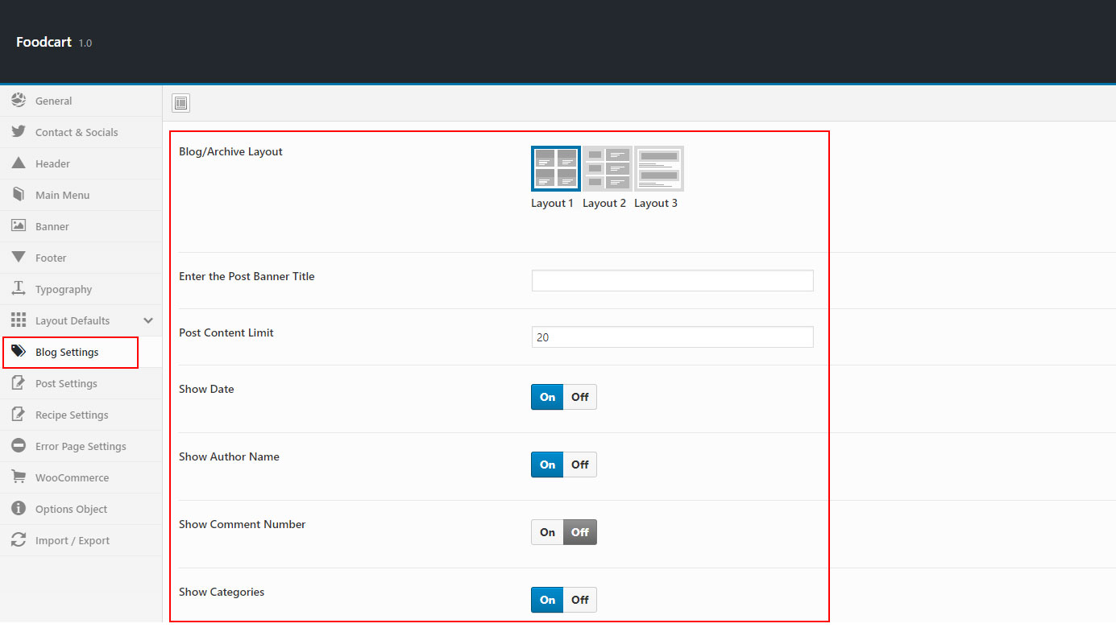The height and width of the screenshot is (636, 1116).
Task: Click the no-entry icon beside Error Page Settings
Action: coord(19,446)
